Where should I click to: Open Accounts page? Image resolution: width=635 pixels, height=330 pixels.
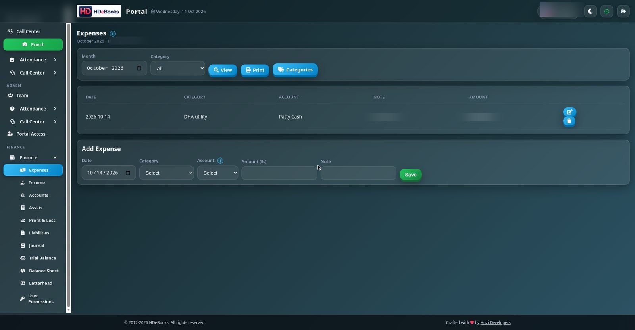[38, 195]
